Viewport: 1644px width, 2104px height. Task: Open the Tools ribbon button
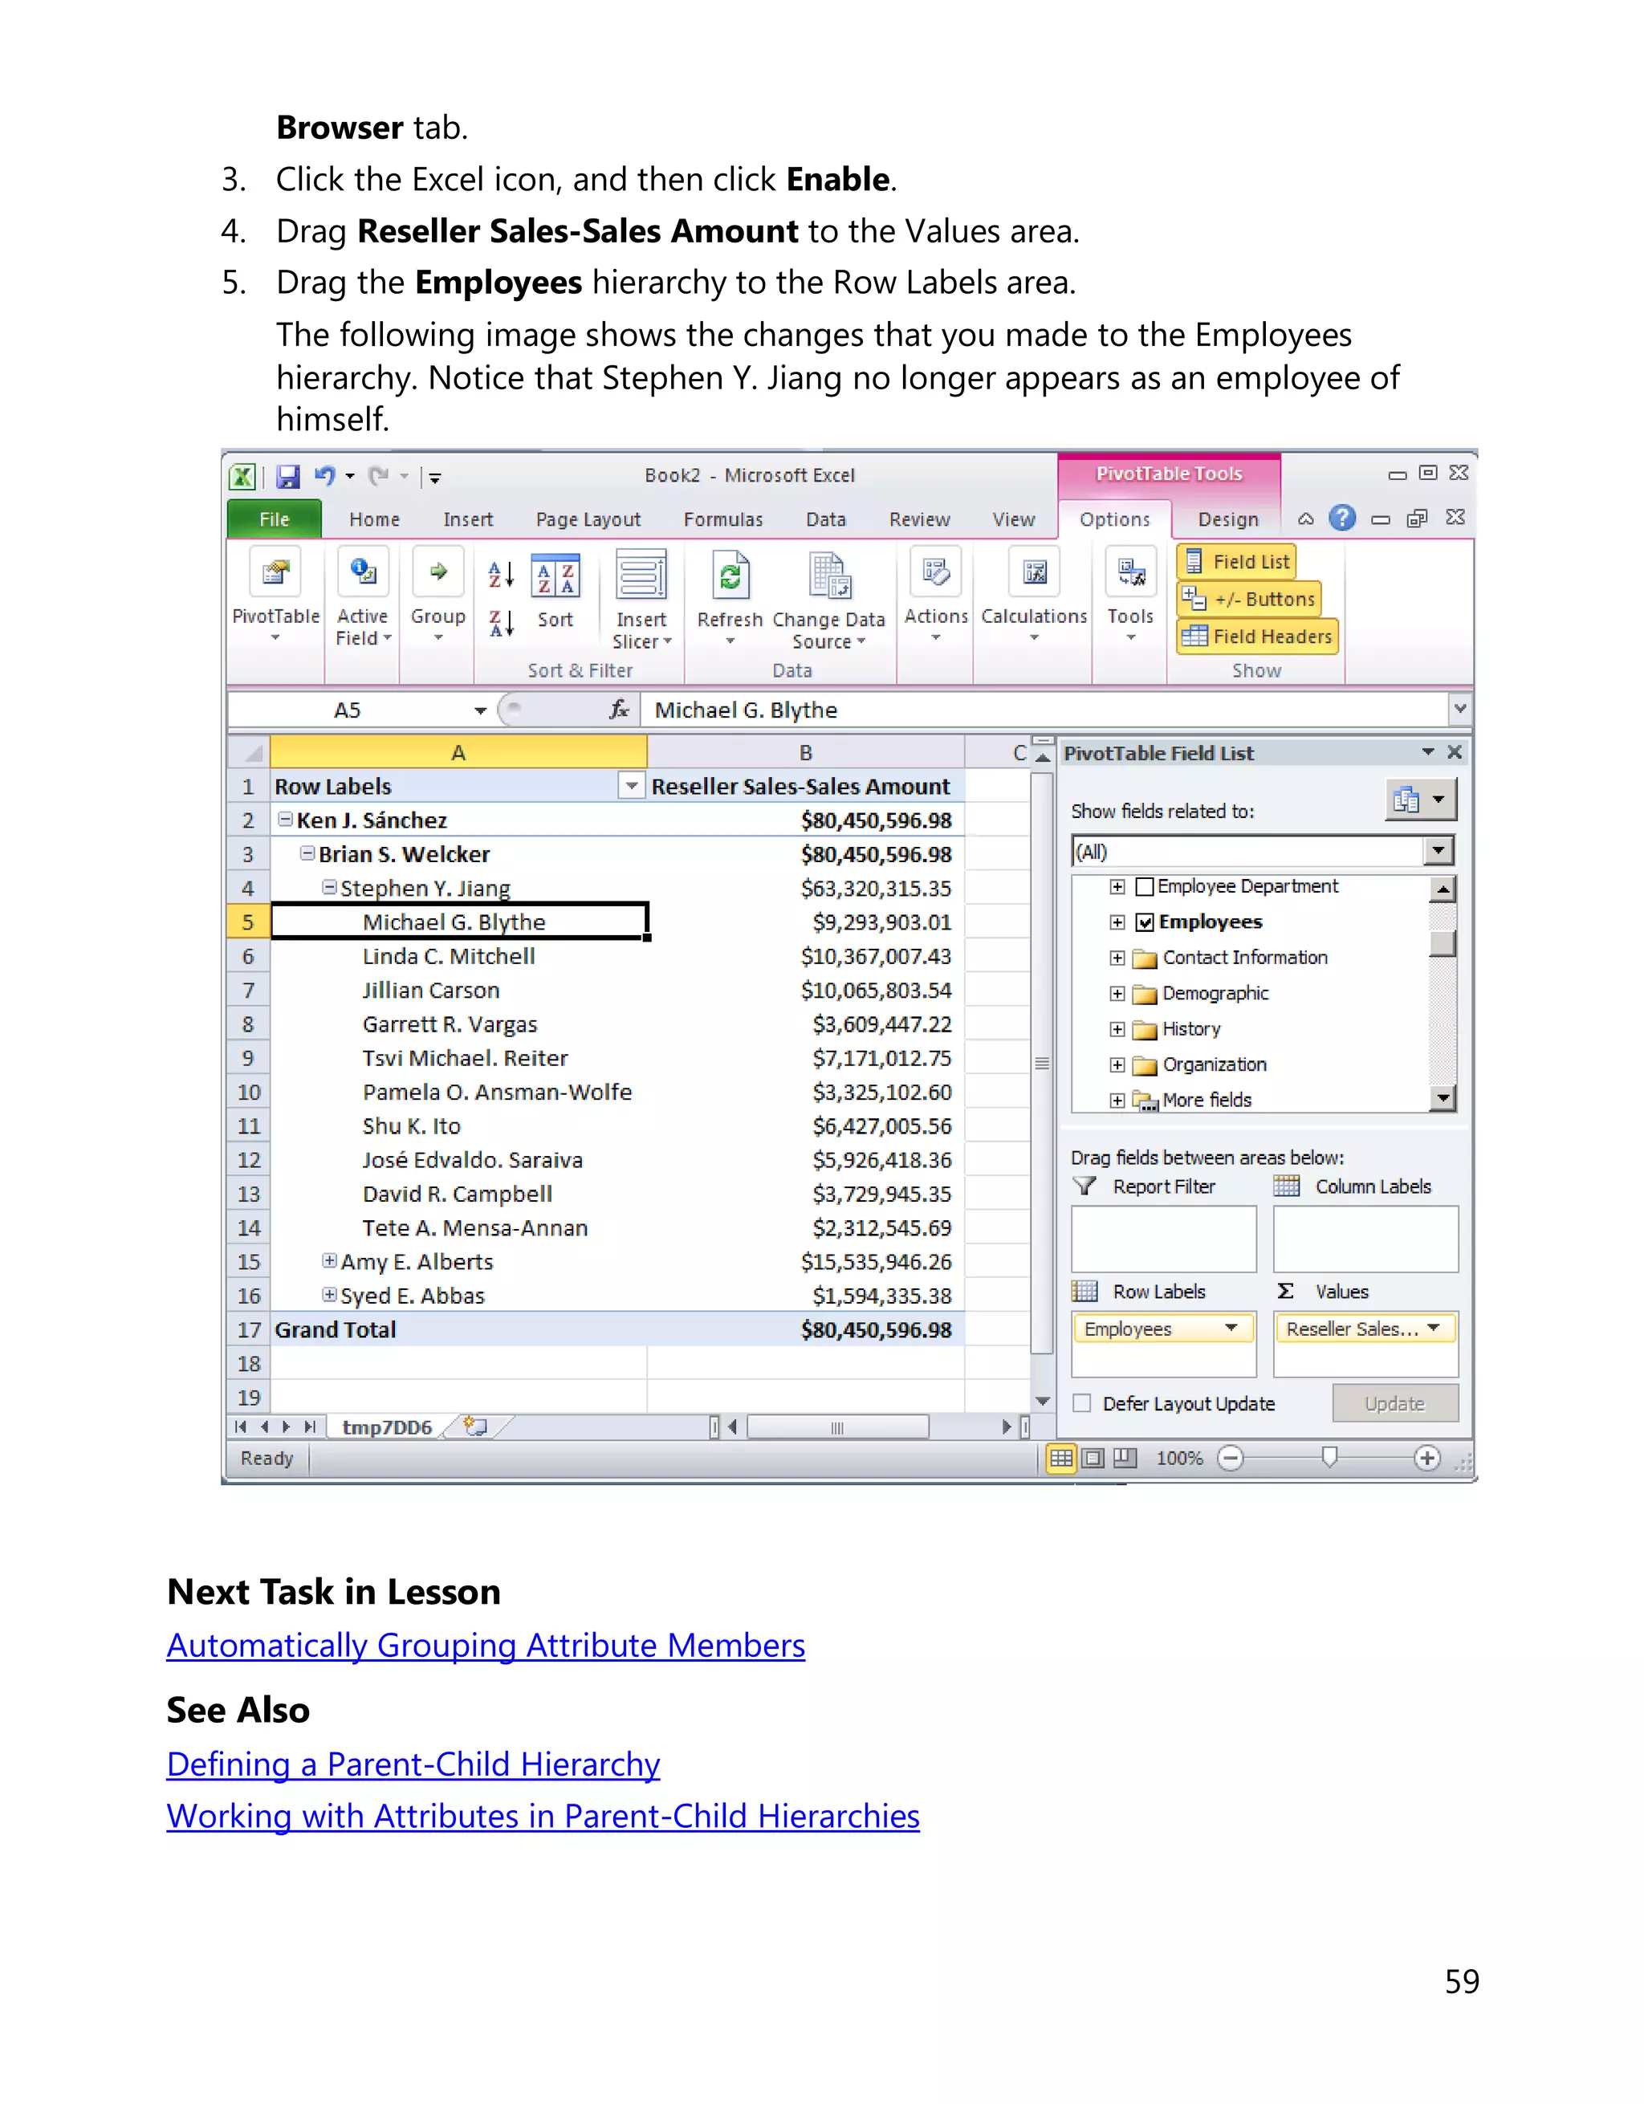coord(1131,596)
